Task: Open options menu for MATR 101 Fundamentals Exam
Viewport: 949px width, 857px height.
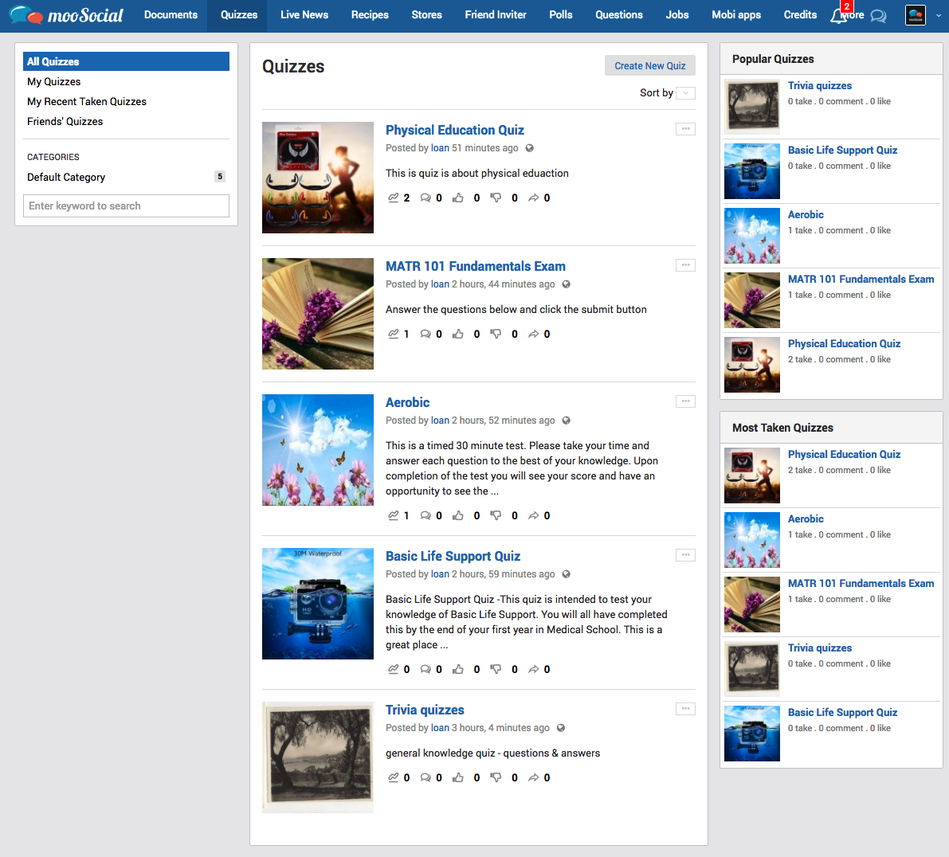Action: tap(685, 265)
